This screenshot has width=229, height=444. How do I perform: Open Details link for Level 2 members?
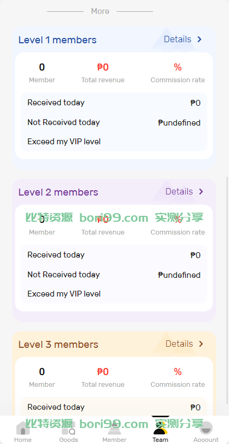tap(179, 192)
